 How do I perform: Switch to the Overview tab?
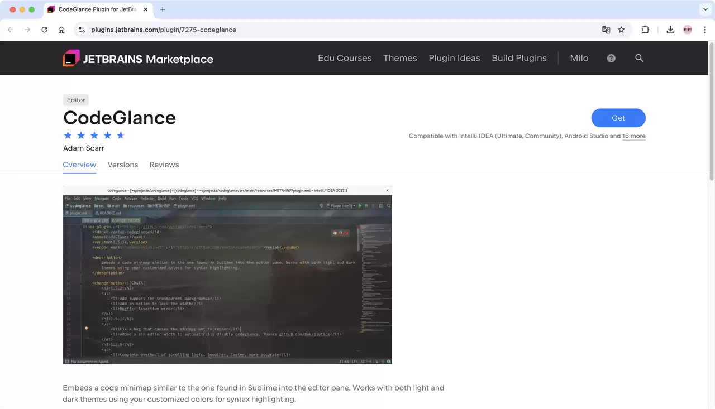coord(79,165)
